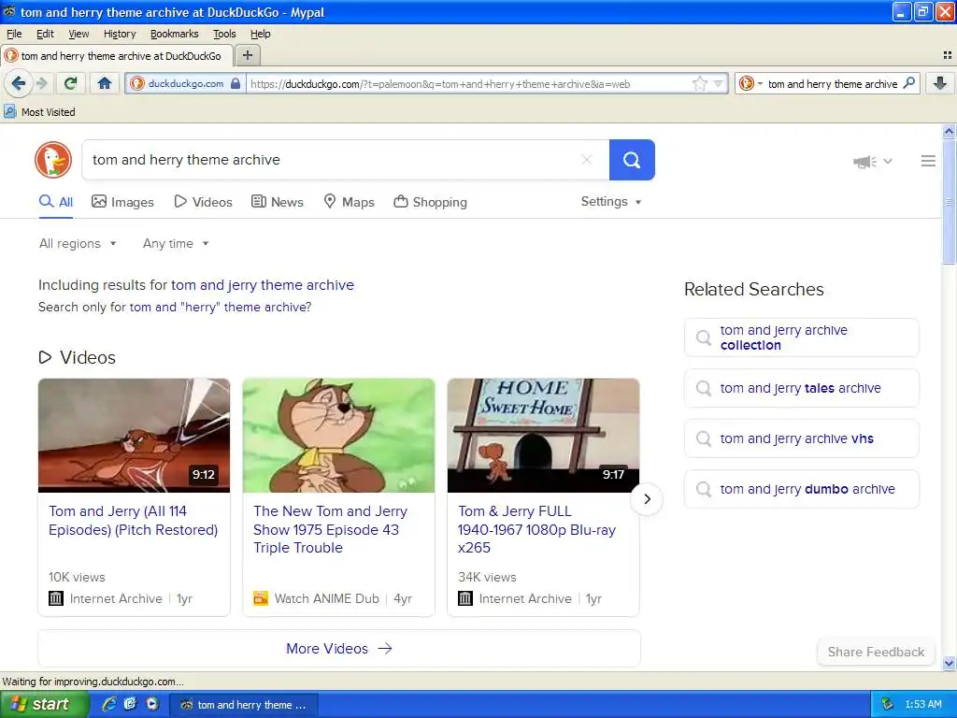Go forward with the Forward arrow button
The width and height of the screenshot is (957, 718).
[x=41, y=83]
